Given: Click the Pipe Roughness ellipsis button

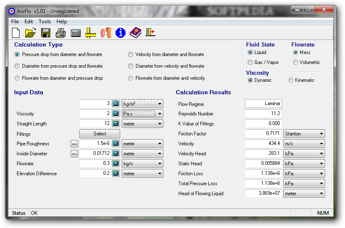Looking at the screenshot, I should [x=74, y=144].
